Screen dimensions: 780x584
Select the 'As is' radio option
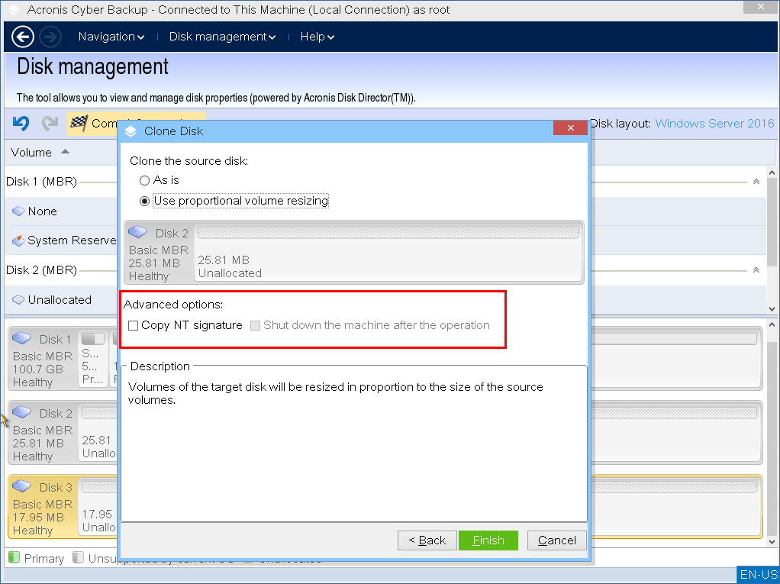[x=144, y=180]
